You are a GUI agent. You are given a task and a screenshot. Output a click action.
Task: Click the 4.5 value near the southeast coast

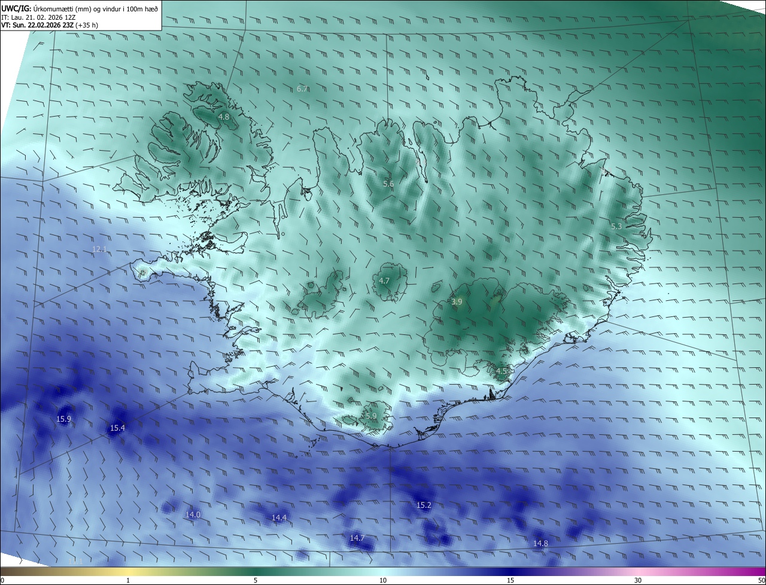(x=501, y=371)
